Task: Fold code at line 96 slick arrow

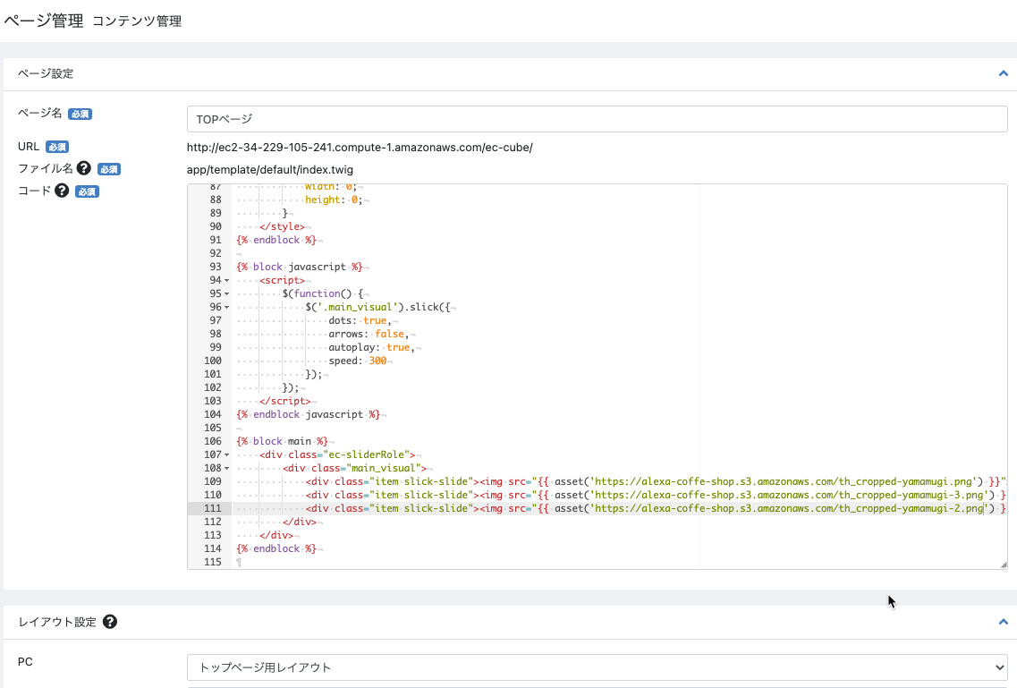Action: coord(227,308)
